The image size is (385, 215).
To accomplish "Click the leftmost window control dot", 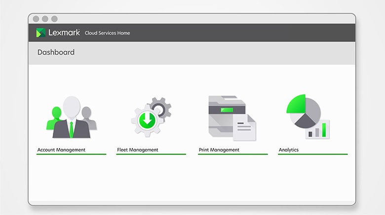I will [x=36, y=19].
